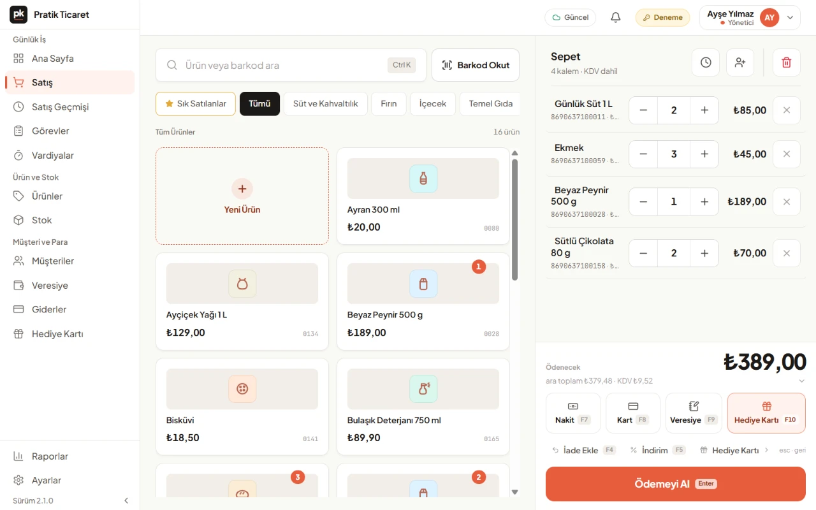This screenshot has width=816, height=510.
Task: Click the Deneme trial badge
Action: click(x=663, y=18)
